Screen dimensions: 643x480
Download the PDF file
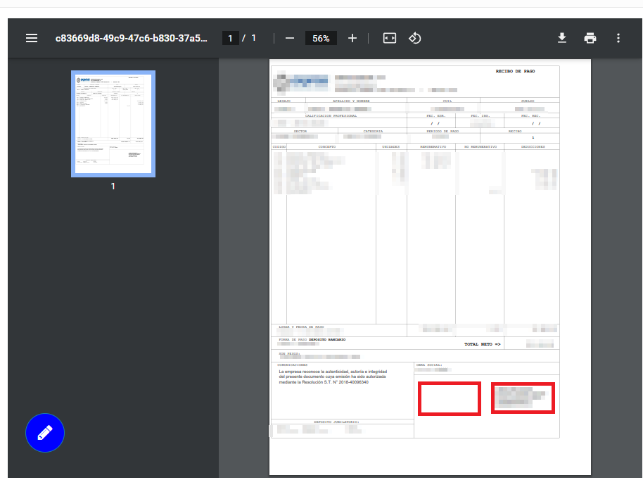pos(562,38)
